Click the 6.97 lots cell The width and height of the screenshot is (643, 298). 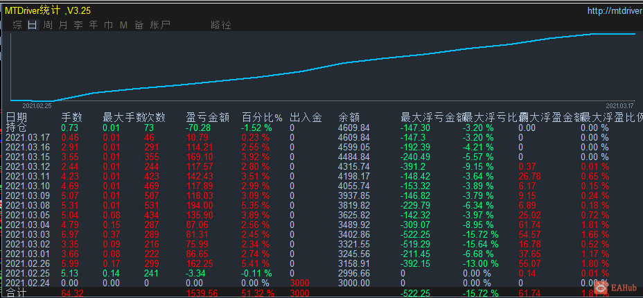coord(70,234)
